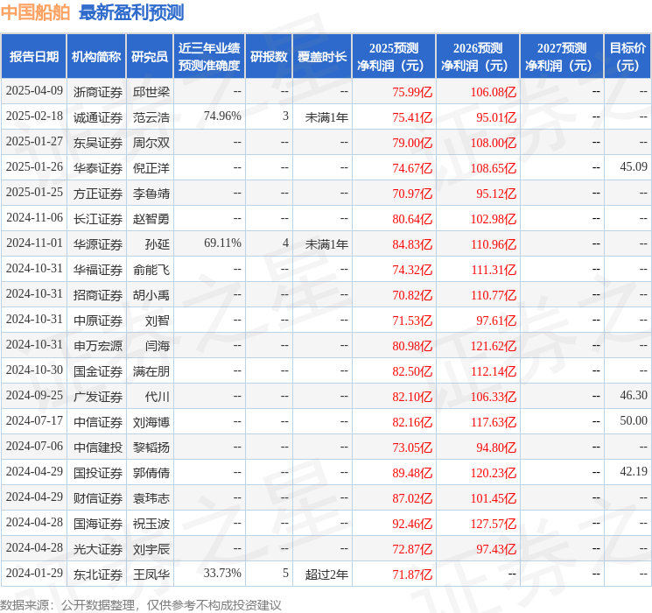The width and height of the screenshot is (652, 613).
Task: Click target price 46.30
Action: pos(634,395)
